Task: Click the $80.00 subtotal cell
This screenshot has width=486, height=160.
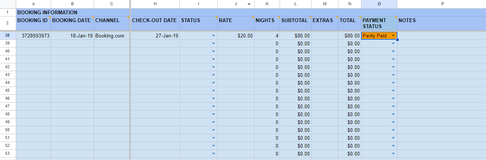Action: (x=295, y=36)
